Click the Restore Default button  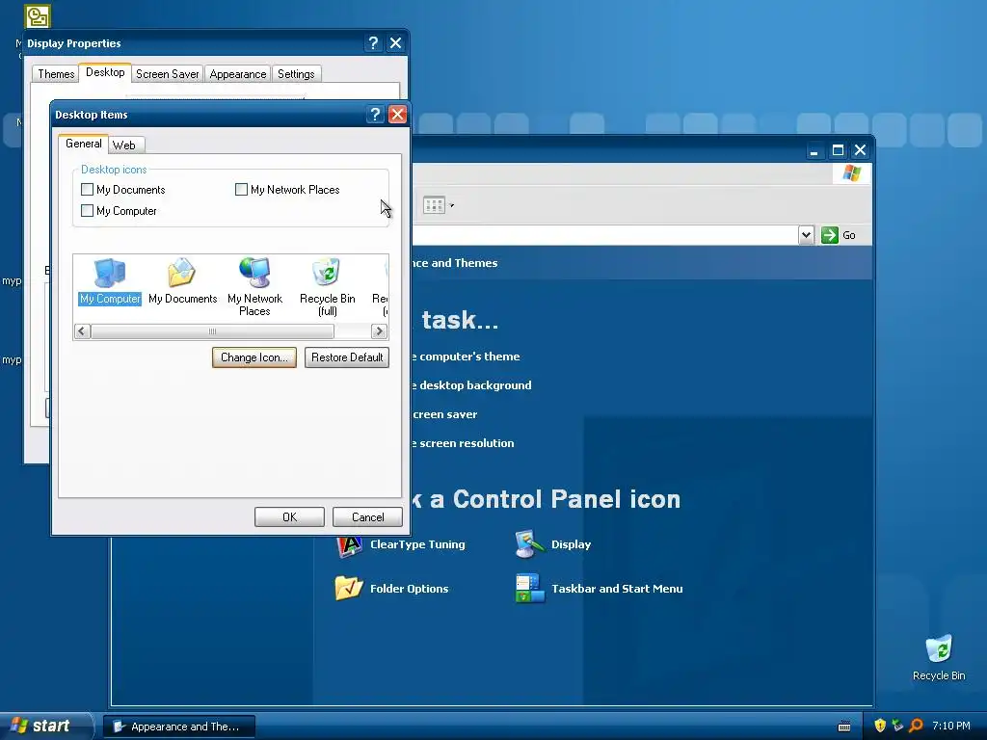click(347, 357)
